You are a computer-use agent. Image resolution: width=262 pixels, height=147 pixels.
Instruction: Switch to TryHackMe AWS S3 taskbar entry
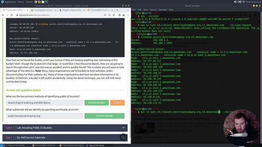click(45, 145)
